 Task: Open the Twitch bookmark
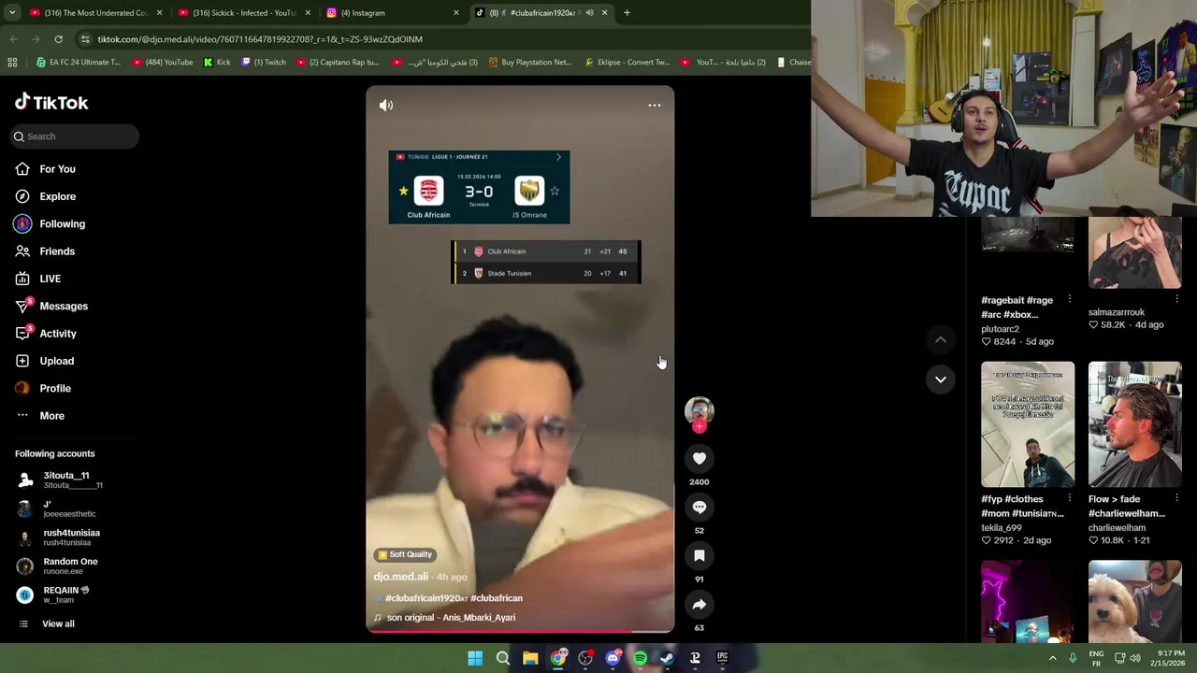point(263,63)
